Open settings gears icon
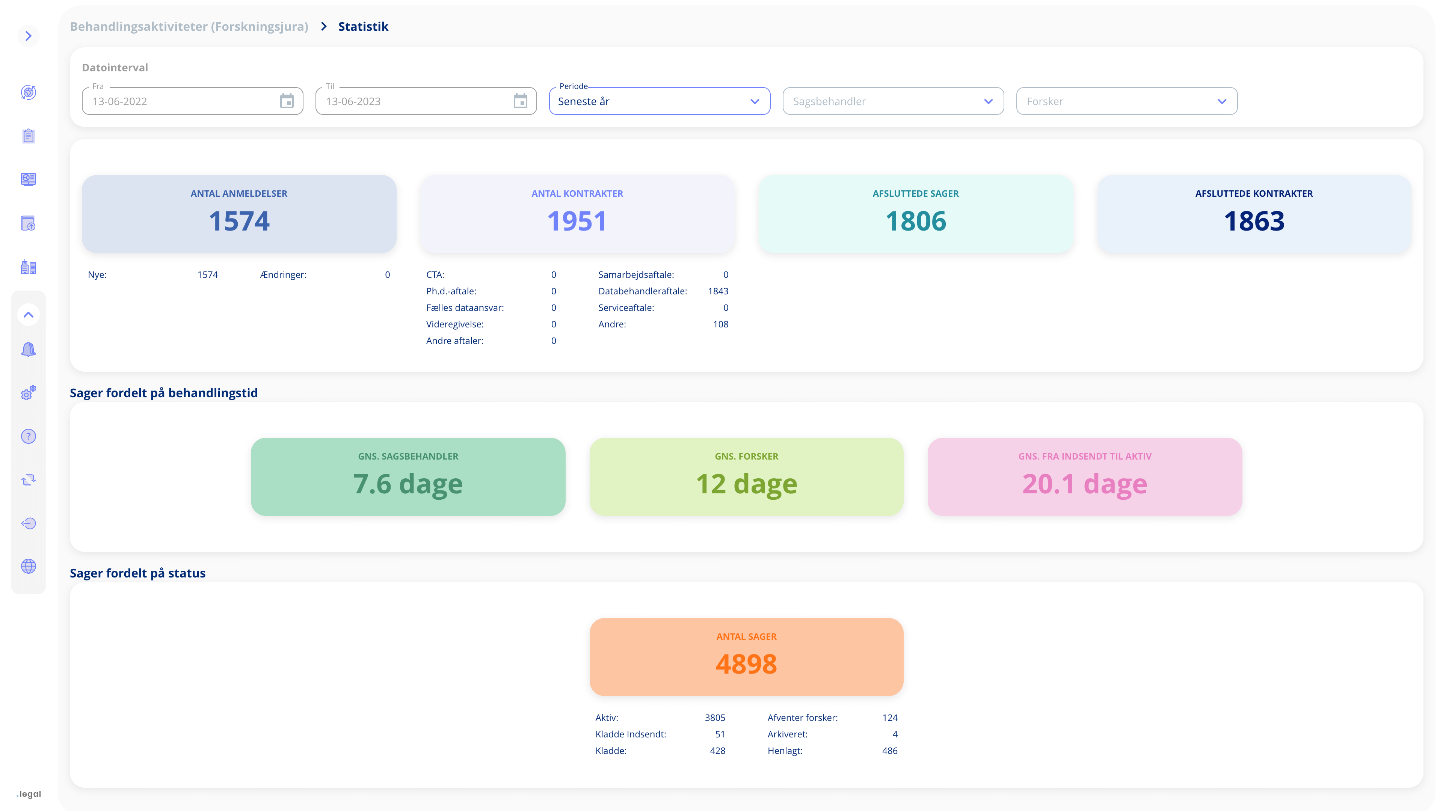1440x811 pixels. pos(29,393)
